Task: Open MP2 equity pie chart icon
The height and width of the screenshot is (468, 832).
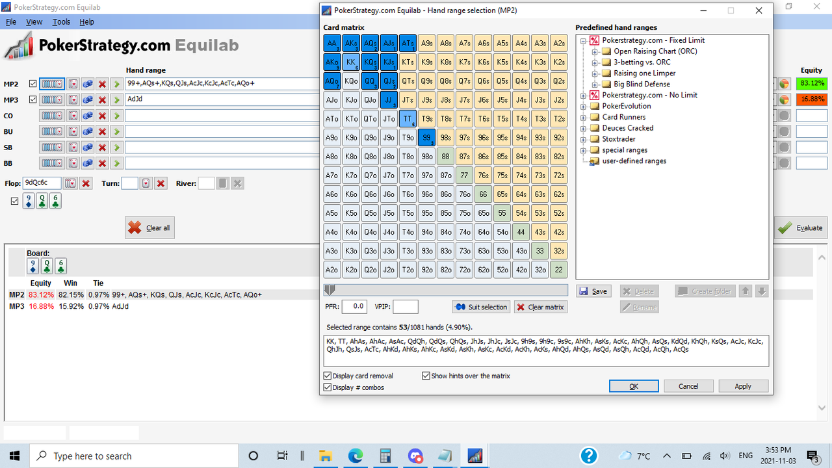Action: pos(785,84)
